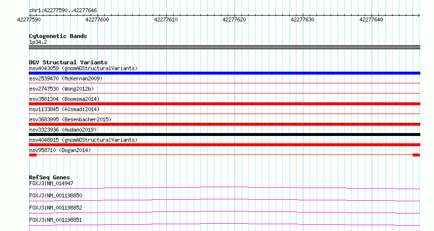Click ruler position 42277620
This screenshot has width=434, height=231.
coord(234,19)
